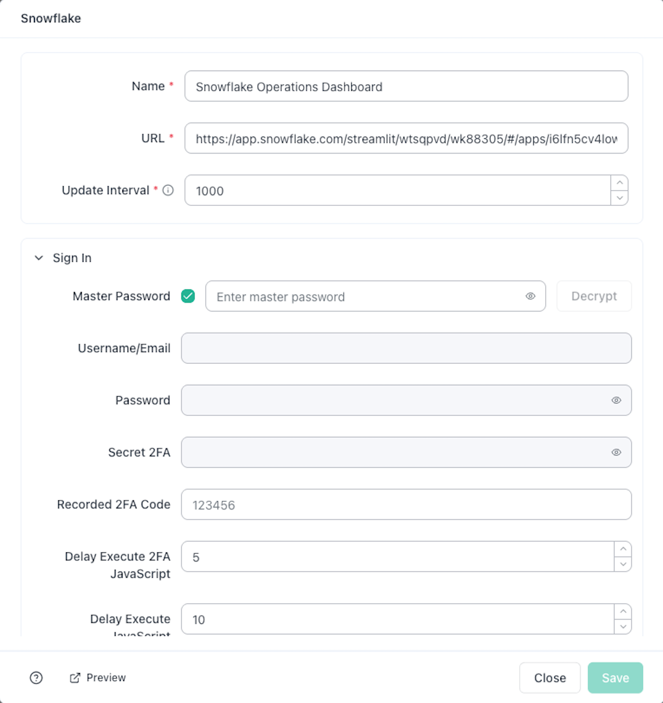Increase Delay Execute JavaScript value
This screenshot has height=703, width=663.
pos(622,612)
